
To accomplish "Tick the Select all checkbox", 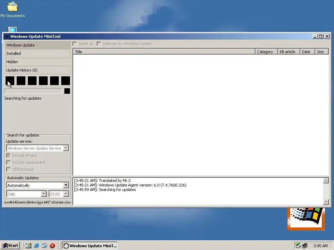I will (x=74, y=44).
